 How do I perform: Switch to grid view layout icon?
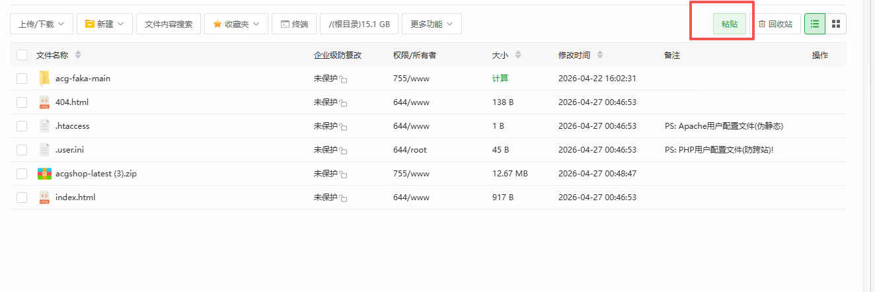836,24
